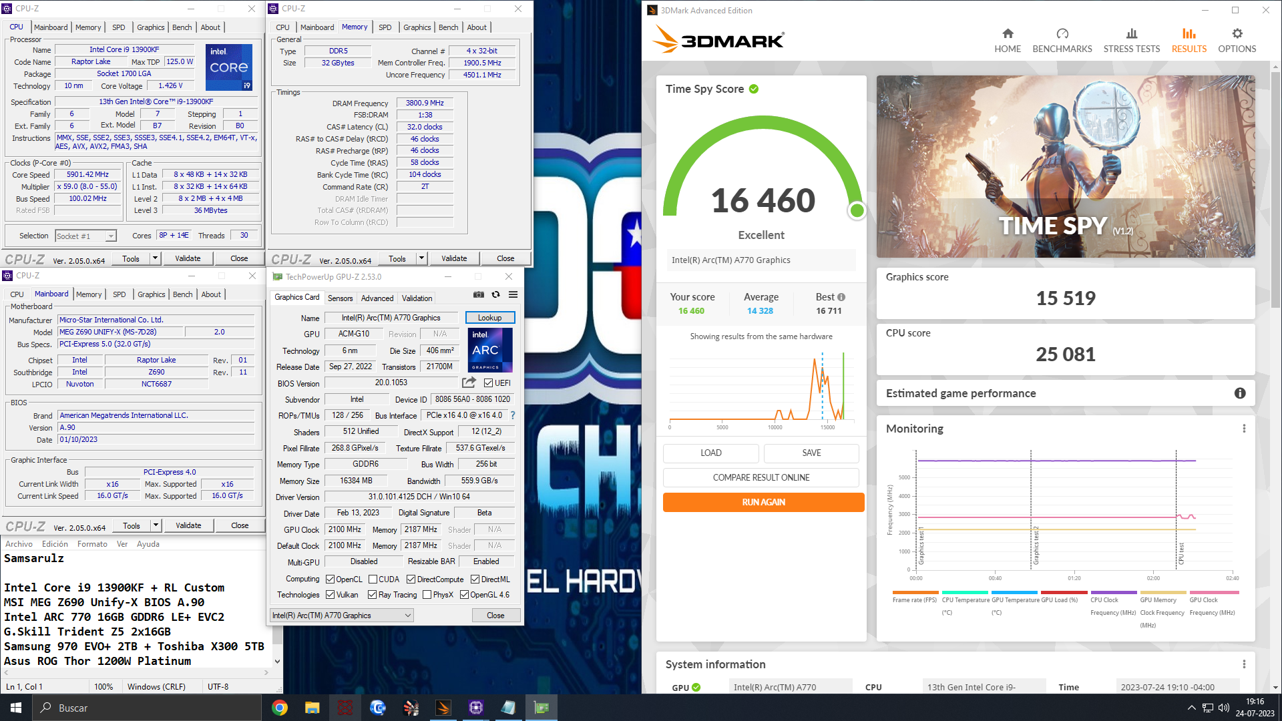Click Close in the GPU-Z window

tap(495, 616)
